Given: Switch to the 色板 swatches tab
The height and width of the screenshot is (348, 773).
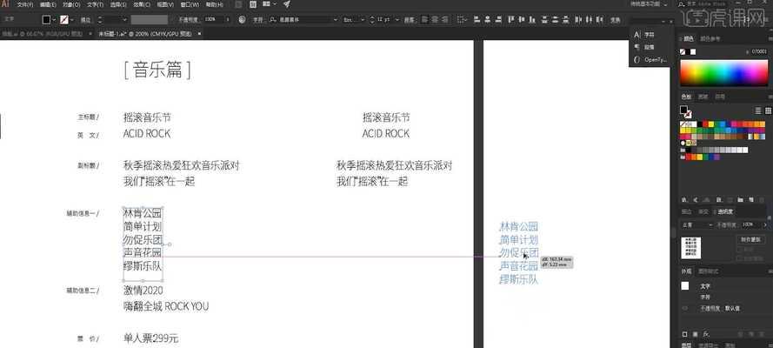Looking at the screenshot, I should pos(686,97).
